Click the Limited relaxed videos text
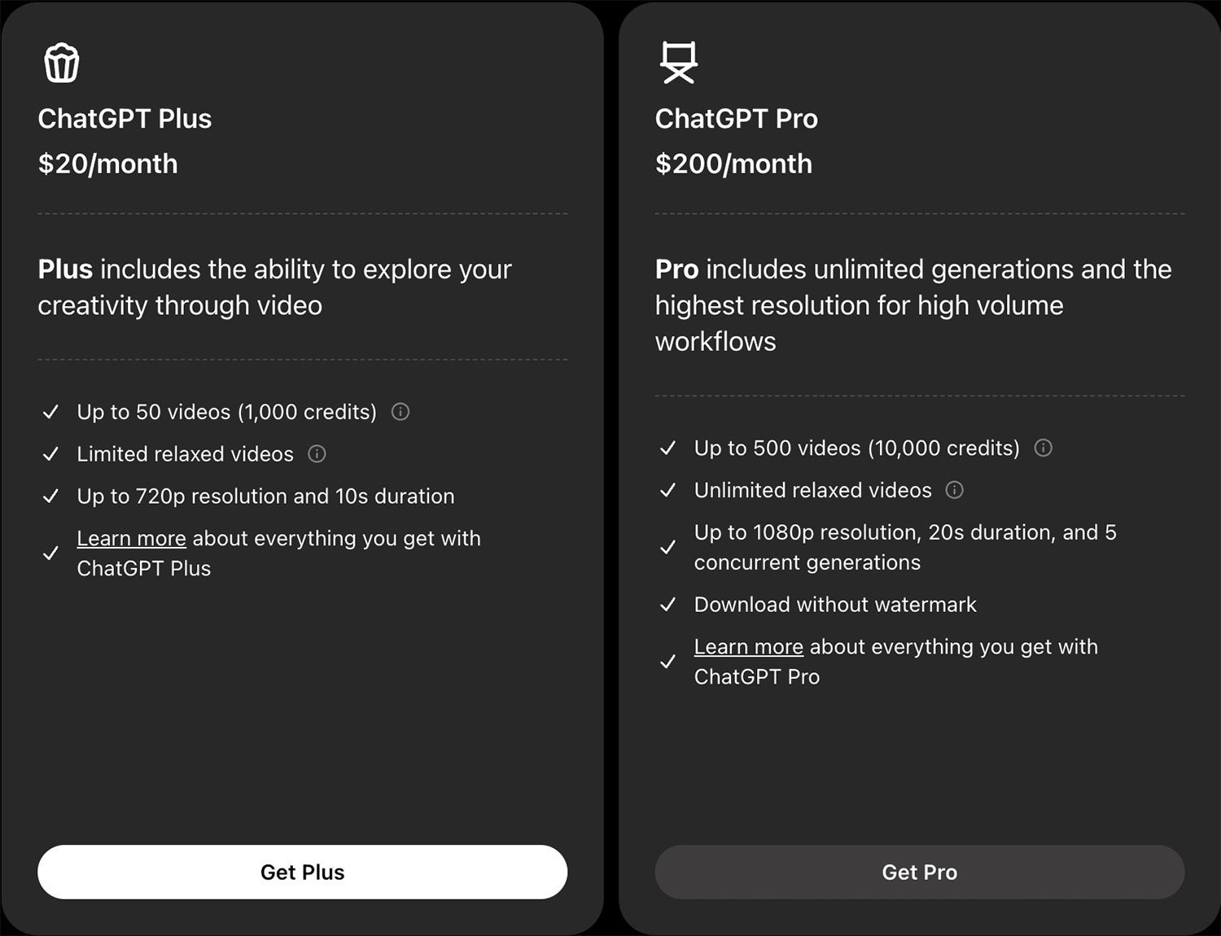This screenshot has height=936, width=1221. [x=185, y=454]
